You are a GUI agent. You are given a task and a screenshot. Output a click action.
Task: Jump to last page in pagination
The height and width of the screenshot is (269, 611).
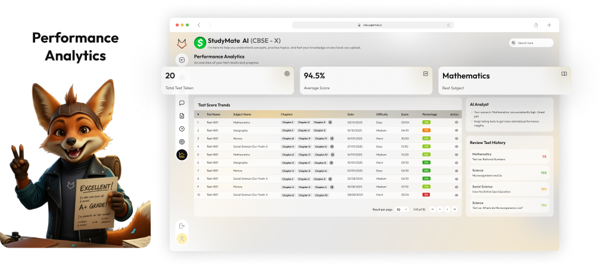454,209
